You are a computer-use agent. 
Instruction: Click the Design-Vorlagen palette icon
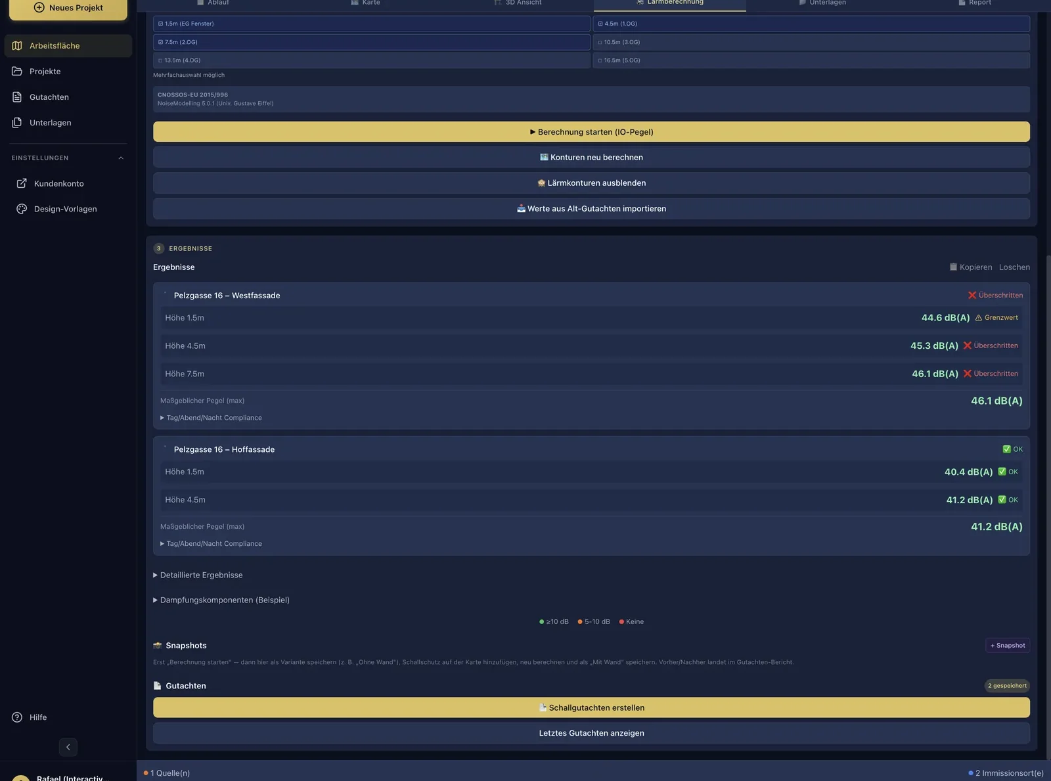click(x=22, y=209)
